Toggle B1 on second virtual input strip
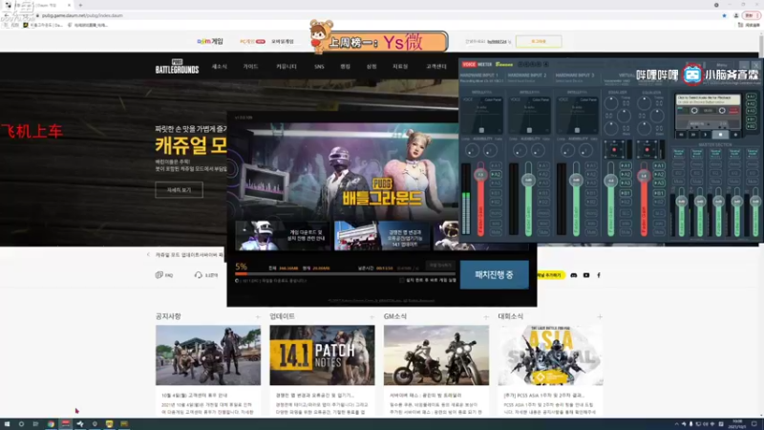The width and height of the screenshot is (764, 430). coord(659,193)
